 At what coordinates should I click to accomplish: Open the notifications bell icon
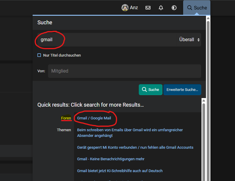[x=161, y=8]
